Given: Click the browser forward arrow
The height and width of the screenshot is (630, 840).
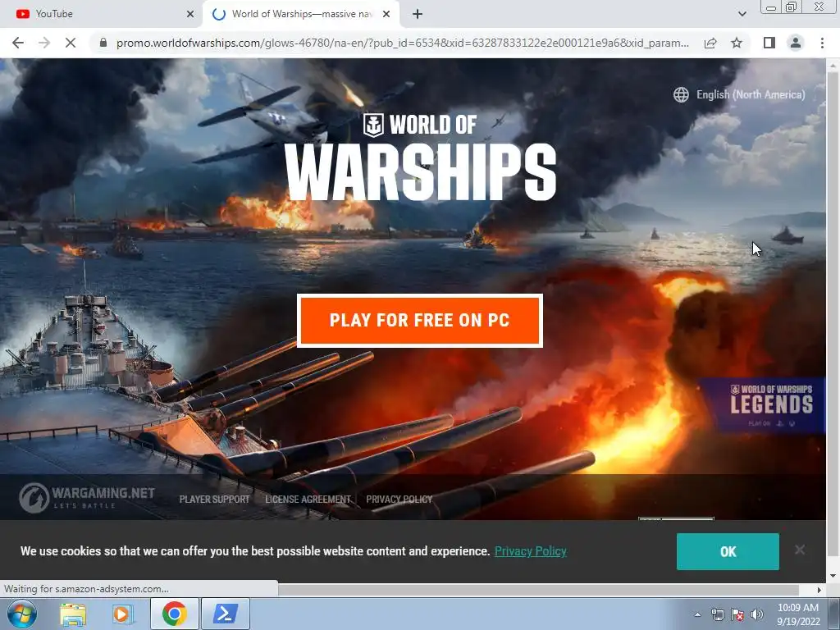Looking at the screenshot, I should [44, 43].
